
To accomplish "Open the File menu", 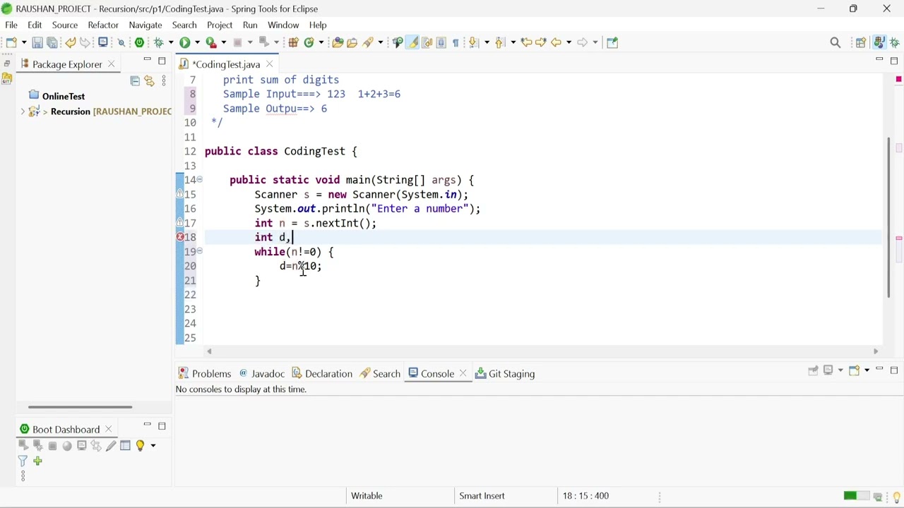I will coord(11,25).
